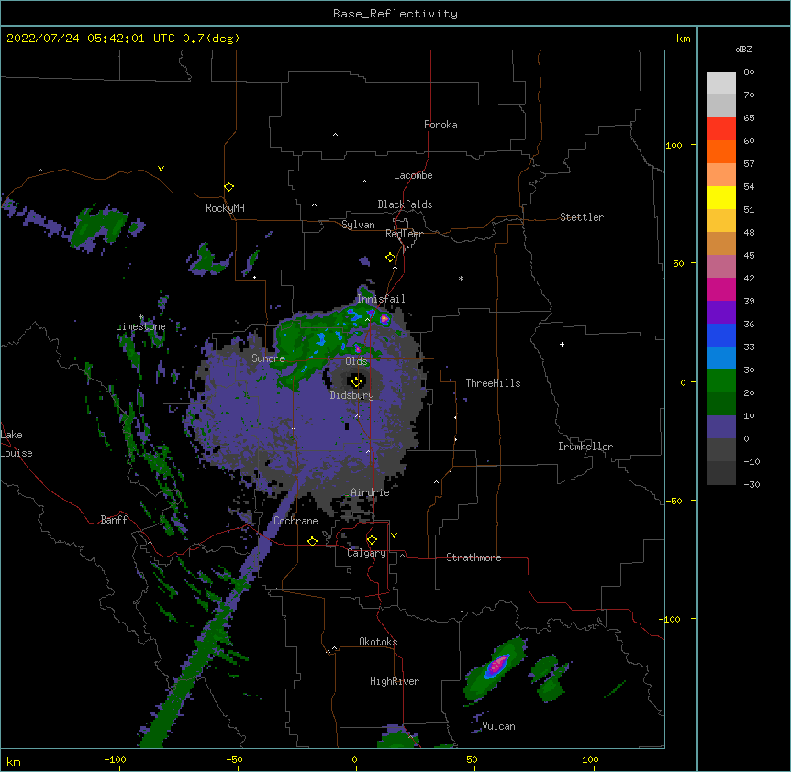The image size is (791, 772).
Task: Click the white plus marker west of Drumheller
Action: pyautogui.click(x=562, y=344)
